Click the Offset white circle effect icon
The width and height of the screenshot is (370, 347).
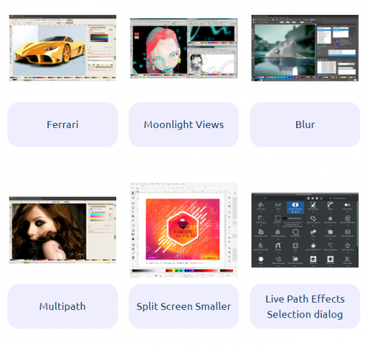point(260,259)
